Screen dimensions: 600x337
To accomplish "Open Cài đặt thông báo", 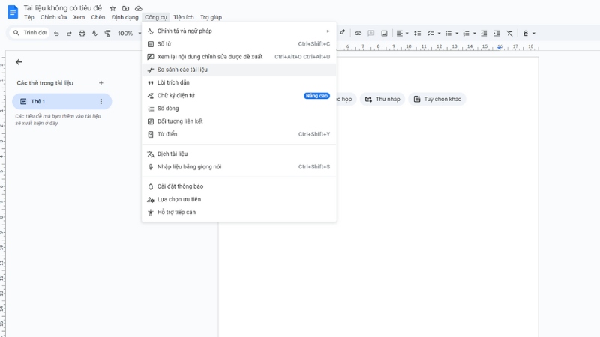I will [x=239, y=186].
